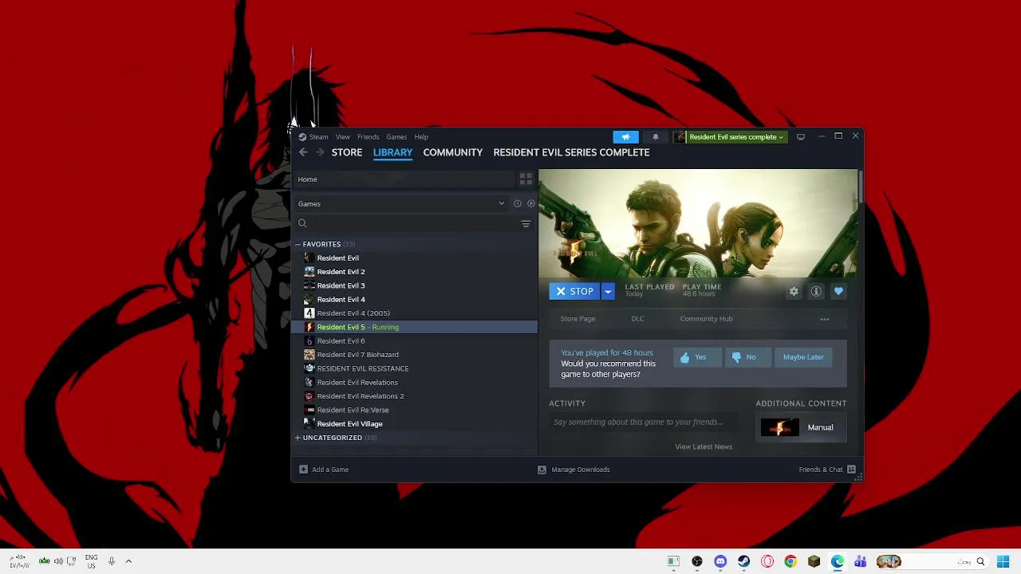Click the game info icon
This screenshot has height=574, width=1021.
tap(816, 292)
